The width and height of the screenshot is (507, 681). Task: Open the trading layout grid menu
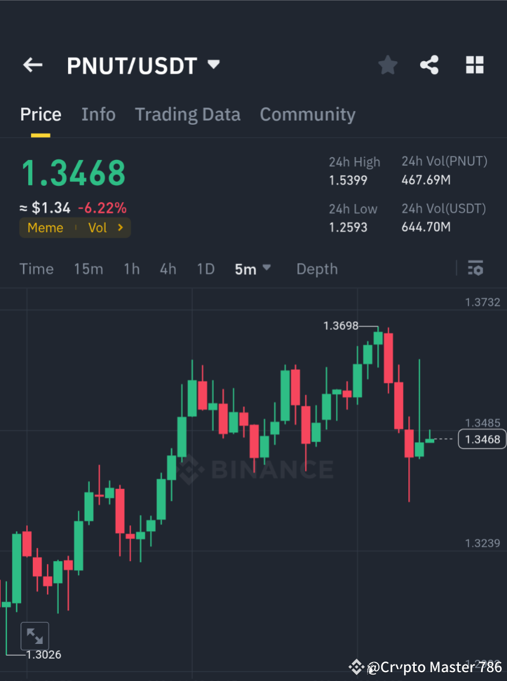tap(474, 65)
